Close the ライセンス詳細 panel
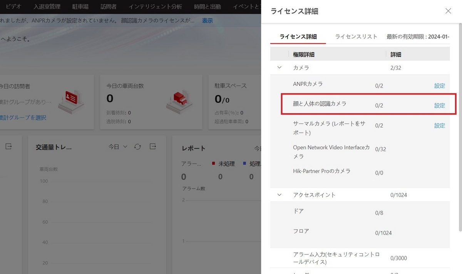The image size is (462, 274). [448, 11]
